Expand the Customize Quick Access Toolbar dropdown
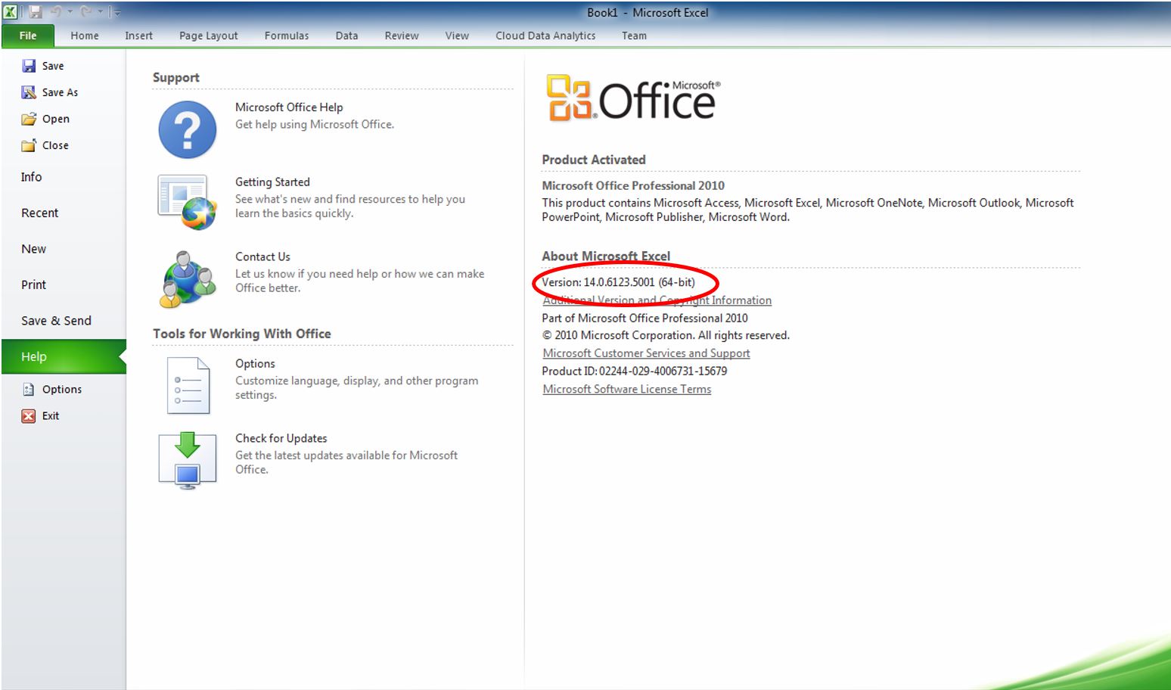Viewport: 1171px width, 690px height. click(116, 13)
